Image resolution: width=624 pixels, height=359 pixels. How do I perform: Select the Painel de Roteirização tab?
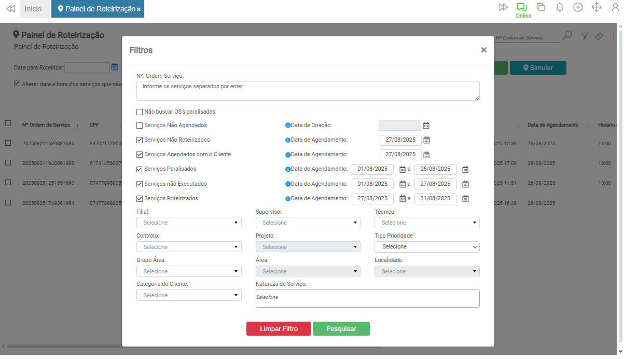pyautogui.click(x=96, y=9)
